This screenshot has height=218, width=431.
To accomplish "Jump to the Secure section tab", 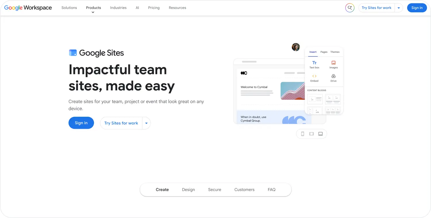I will [x=215, y=190].
